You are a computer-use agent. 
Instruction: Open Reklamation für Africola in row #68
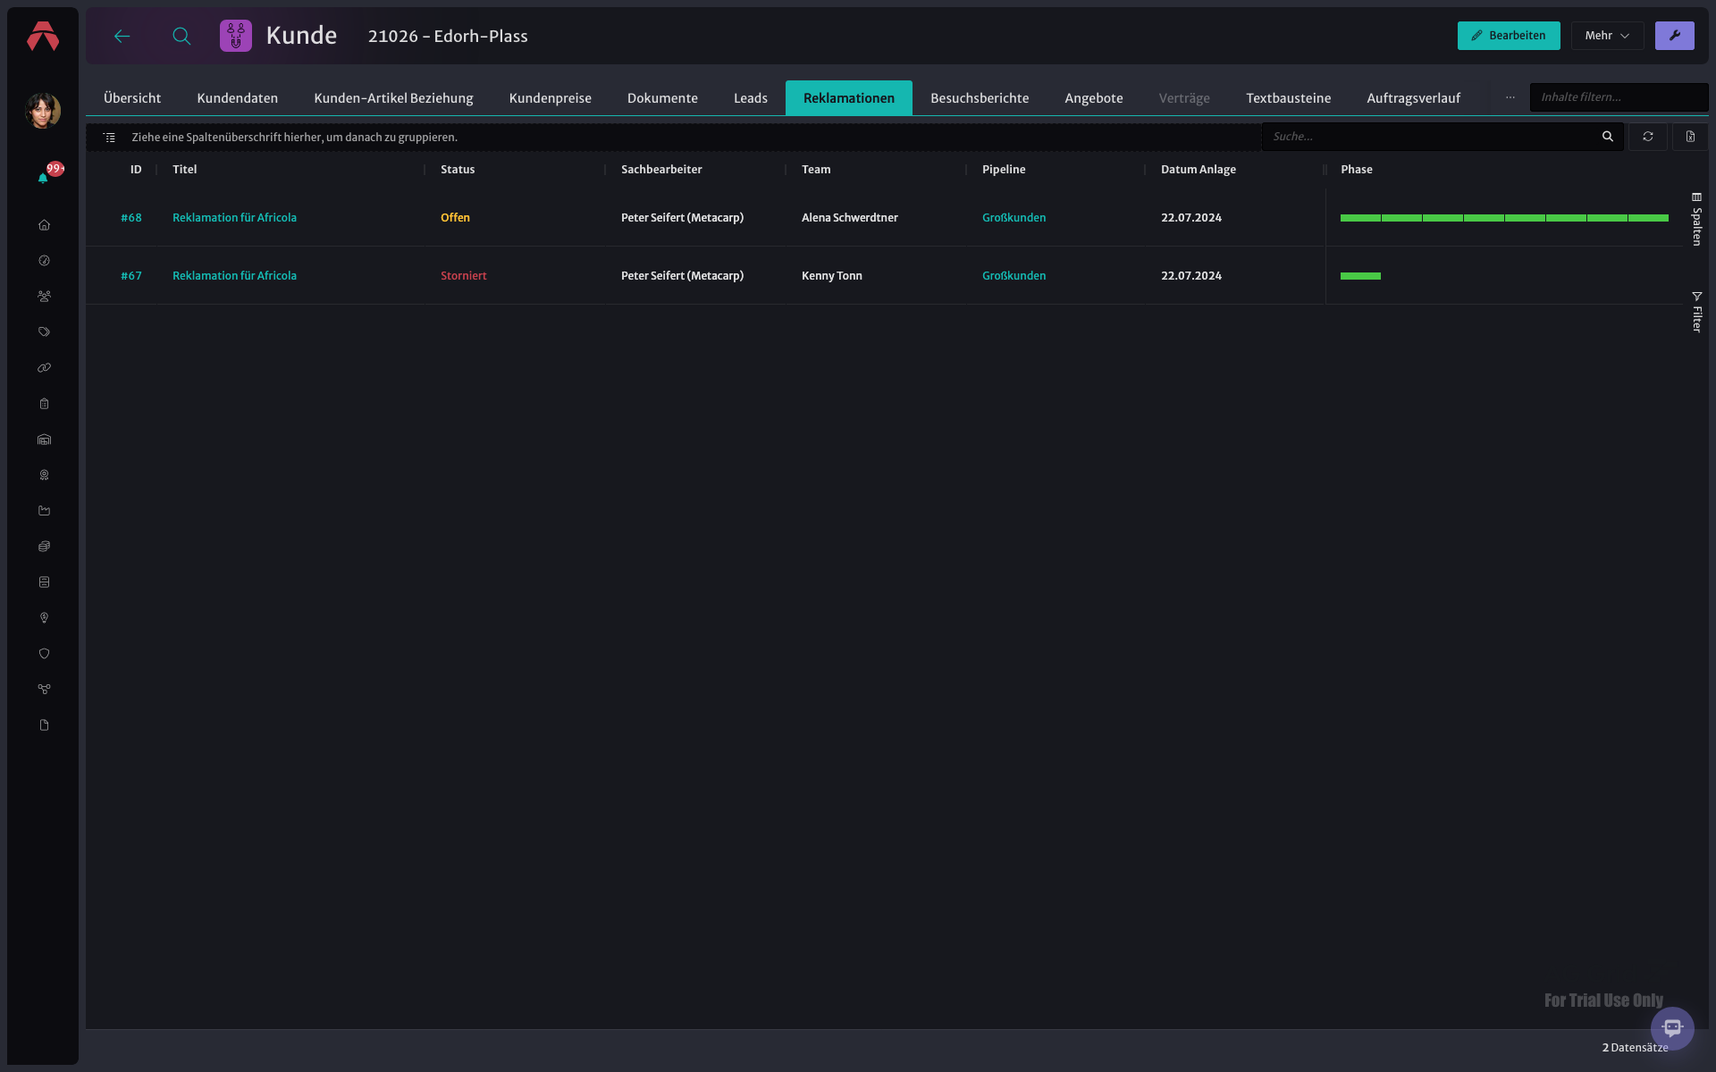coord(234,218)
